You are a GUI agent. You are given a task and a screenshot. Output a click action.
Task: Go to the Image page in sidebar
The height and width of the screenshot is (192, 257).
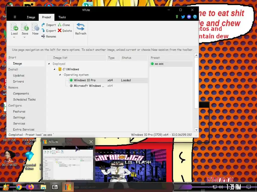tap(17, 63)
